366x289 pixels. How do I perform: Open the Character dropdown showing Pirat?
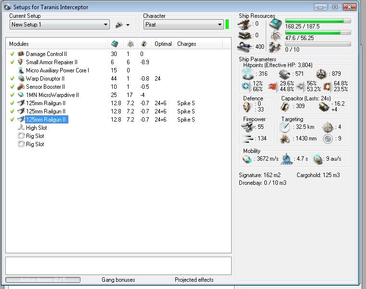coord(183,25)
